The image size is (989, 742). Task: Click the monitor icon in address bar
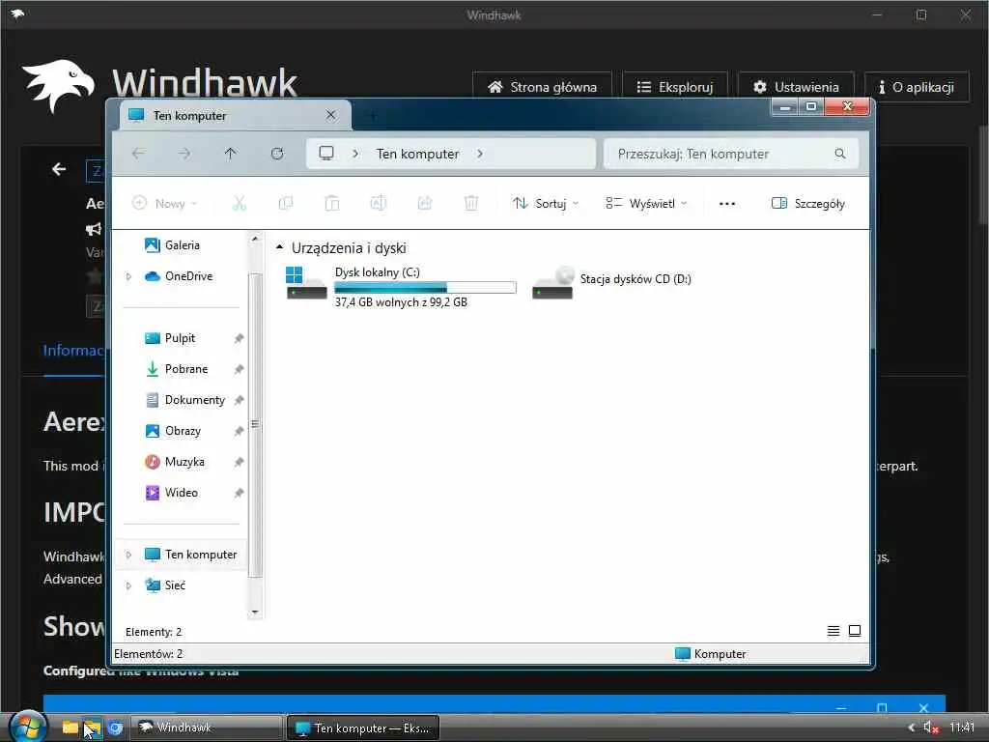(x=326, y=154)
